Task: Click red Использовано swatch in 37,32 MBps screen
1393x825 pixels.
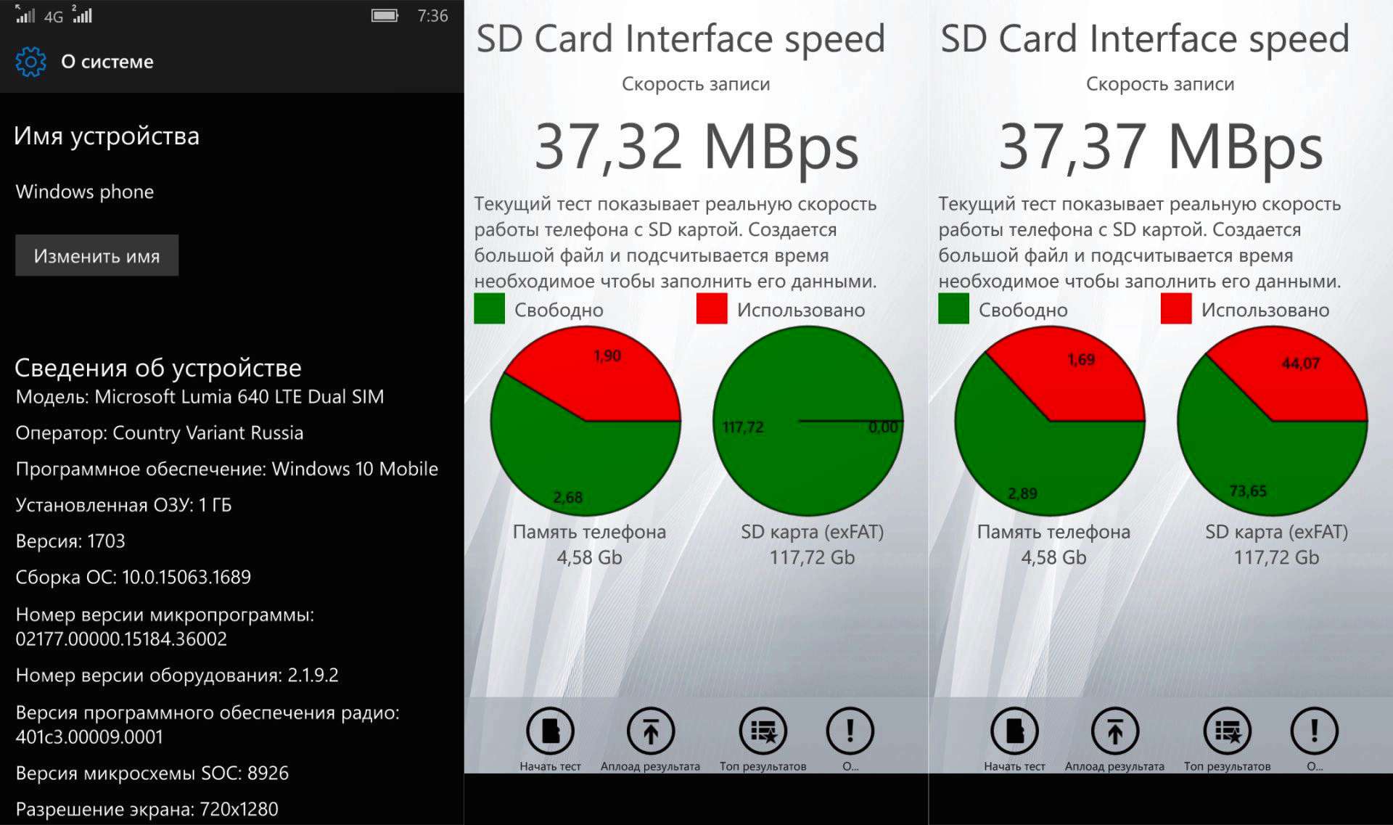Action: pyautogui.click(x=712, y=308)
